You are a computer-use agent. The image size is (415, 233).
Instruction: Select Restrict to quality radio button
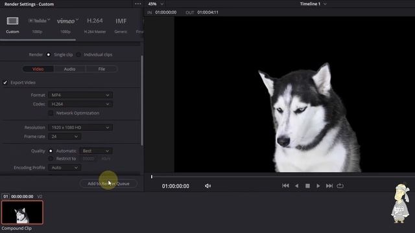coord(51,159)
